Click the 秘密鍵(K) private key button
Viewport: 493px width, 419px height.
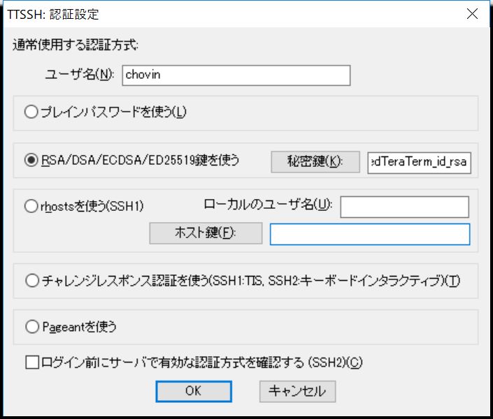[x=315, y=162]
